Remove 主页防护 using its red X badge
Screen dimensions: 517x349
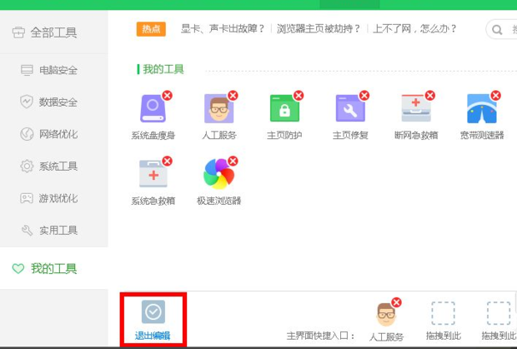(299, 96)
